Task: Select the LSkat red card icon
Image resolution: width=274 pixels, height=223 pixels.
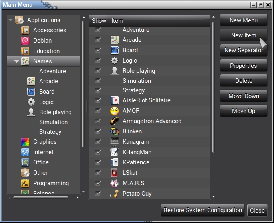Action: point(115,173)
